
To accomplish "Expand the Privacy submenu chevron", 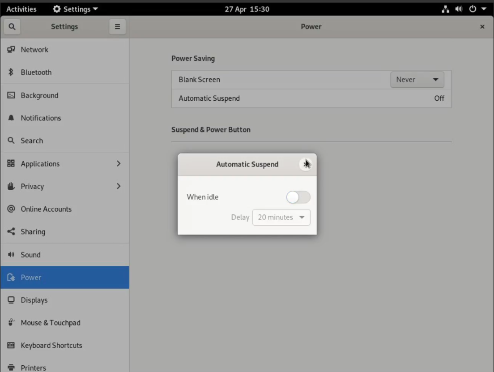I will click(119, 186).
